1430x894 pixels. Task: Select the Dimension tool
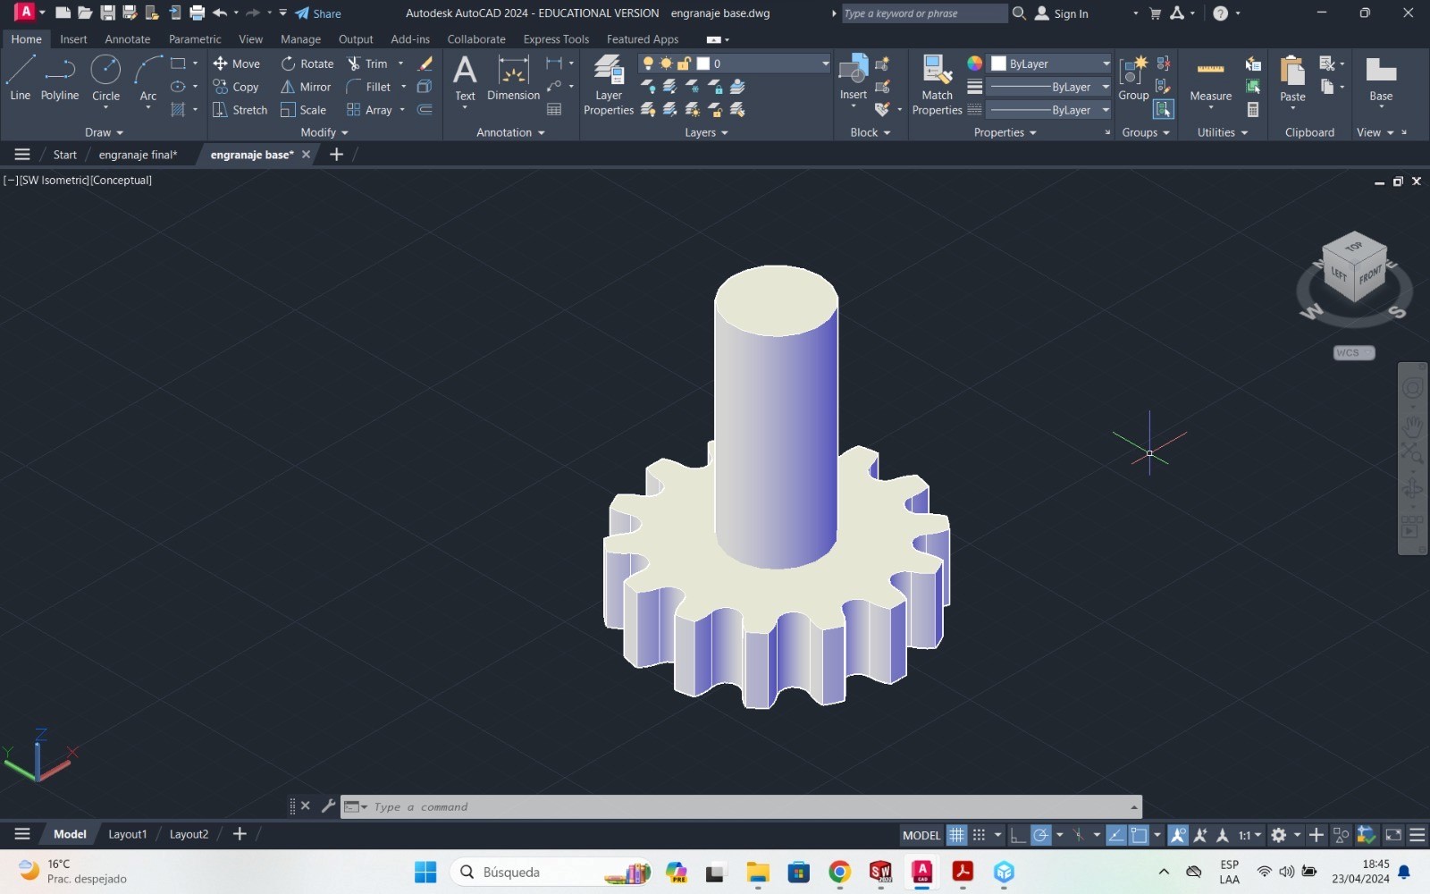[513, 78]
